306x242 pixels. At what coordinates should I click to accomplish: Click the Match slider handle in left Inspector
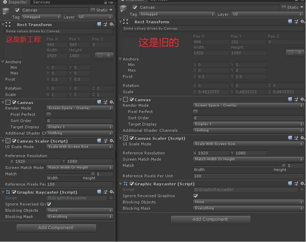93,174
